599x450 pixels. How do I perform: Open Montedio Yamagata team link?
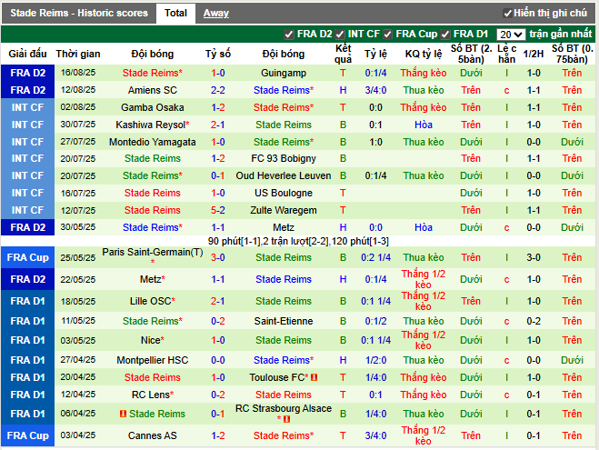pos(153,142)
